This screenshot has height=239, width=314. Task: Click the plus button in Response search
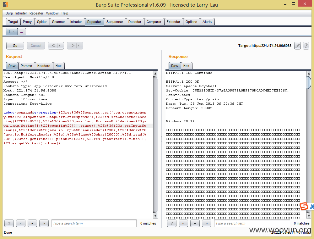click(195, 223)
